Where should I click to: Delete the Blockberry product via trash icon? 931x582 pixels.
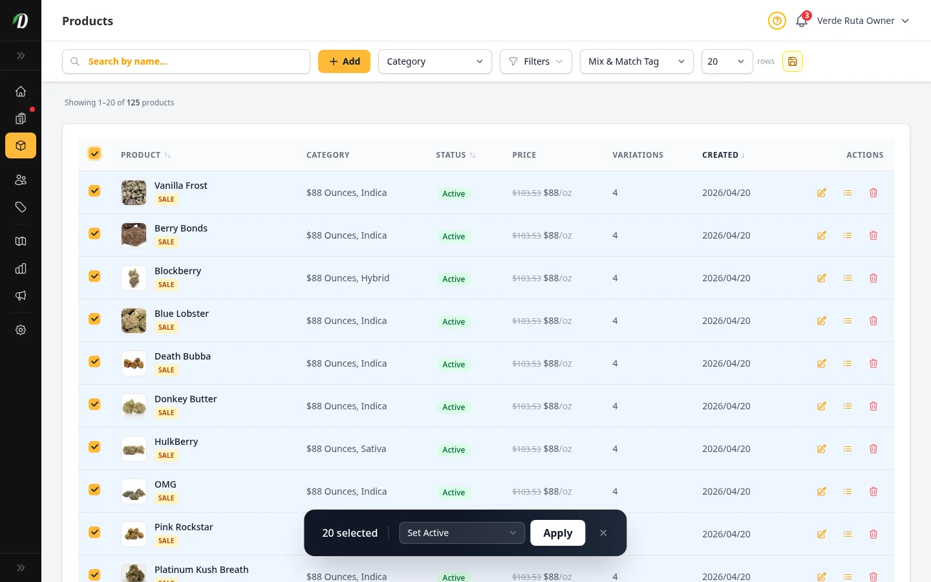pyautogui.click(x=873, y=278)
